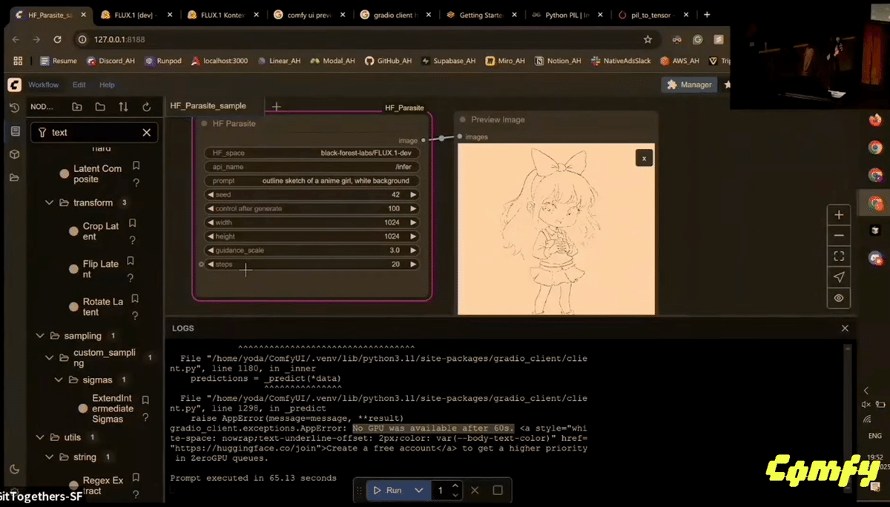Click the new folder plus icon in node panel
Image resolution: width=890 pixels, height=507 pixels.
pyautogui.click(x=76, y=107)
